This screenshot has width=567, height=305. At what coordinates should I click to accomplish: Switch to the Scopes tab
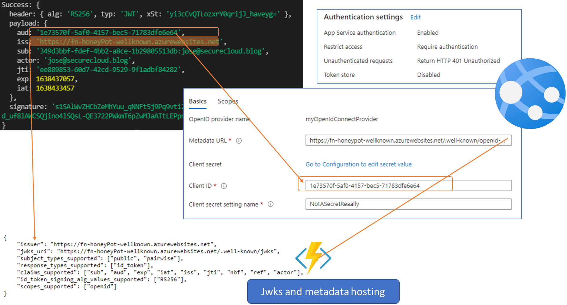(x=228, y=101)
